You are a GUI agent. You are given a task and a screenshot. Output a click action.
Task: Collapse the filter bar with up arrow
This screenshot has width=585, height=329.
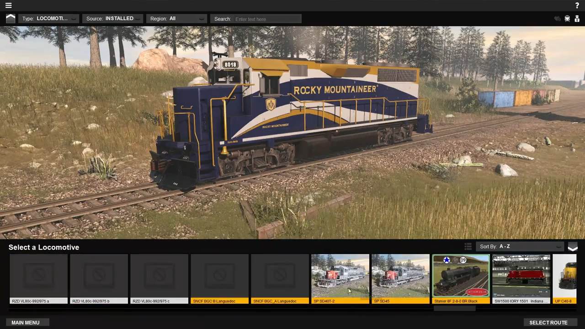pyautogui.click(x=11, y=19)
